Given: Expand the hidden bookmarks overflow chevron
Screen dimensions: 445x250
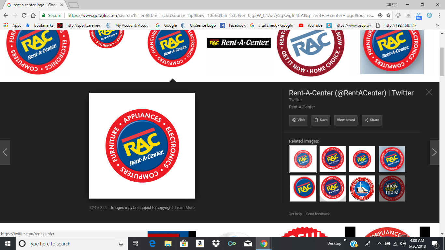Looking at the screenshot, I should pyautogui.click(x=437, y=25).
